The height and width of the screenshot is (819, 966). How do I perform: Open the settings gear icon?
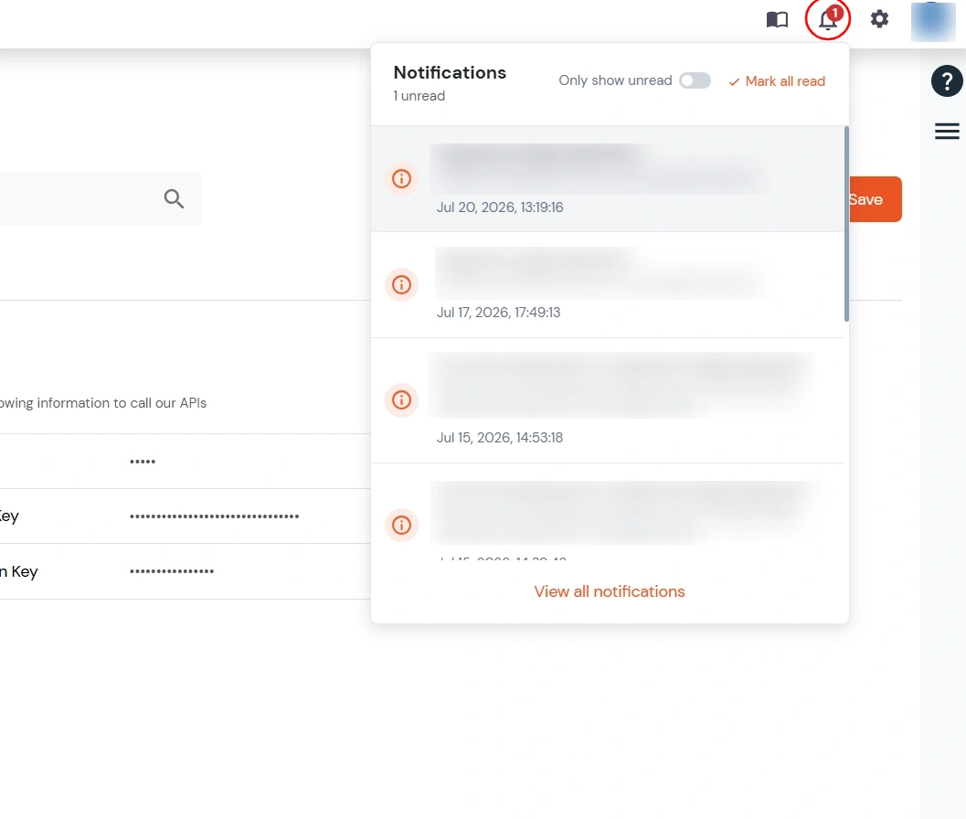coord(879,19)
